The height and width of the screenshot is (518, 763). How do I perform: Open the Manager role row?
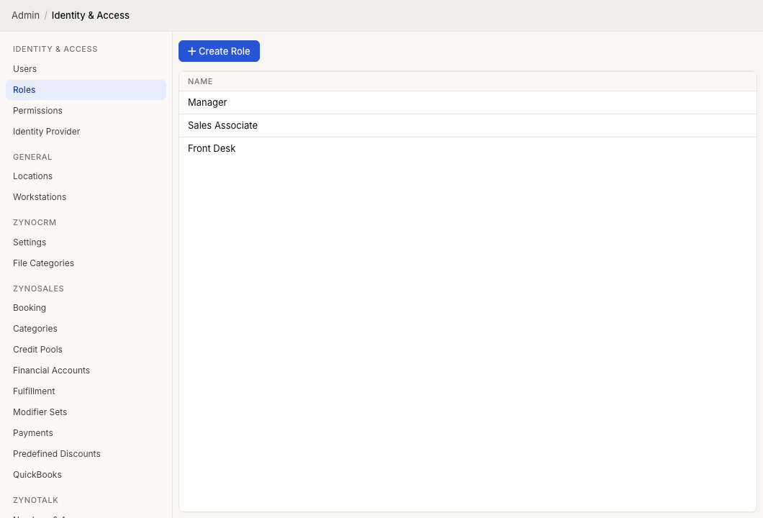468,103
